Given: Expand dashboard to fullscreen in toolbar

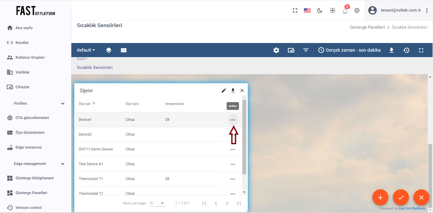Looking at the screenshot, I should (x=421, y=50).
